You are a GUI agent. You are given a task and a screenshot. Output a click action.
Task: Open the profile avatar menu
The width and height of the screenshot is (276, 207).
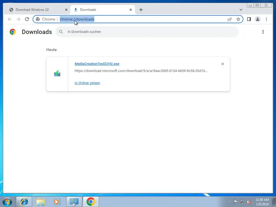(x=257, y=19)
